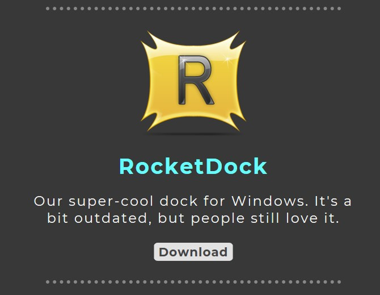This screenshot has height=295, width=380.
Task: Click the bottom dotted divider line
Action: point(193,282)
